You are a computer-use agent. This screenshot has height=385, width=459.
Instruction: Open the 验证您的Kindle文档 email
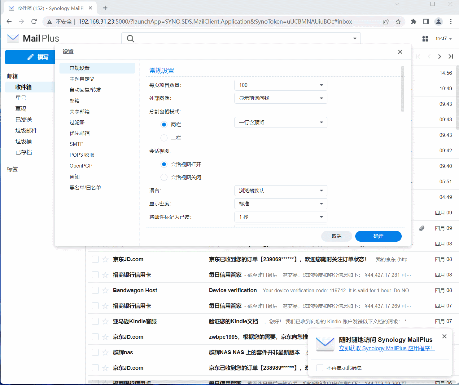point(234,321)
